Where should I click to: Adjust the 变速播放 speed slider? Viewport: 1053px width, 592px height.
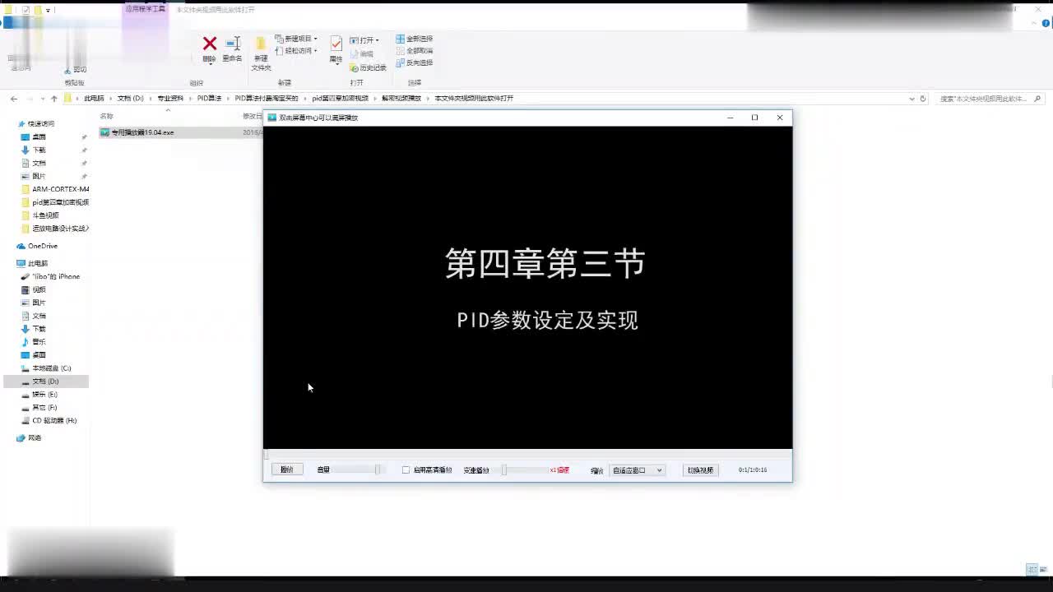tap(526, 470)
